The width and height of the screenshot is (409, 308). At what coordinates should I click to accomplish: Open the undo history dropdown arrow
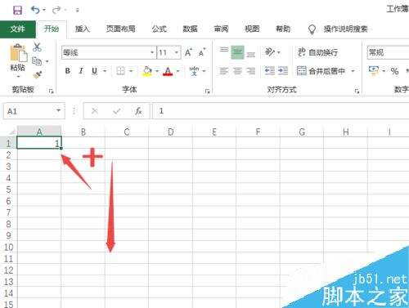pyautogui.click(x=44, y=11)
